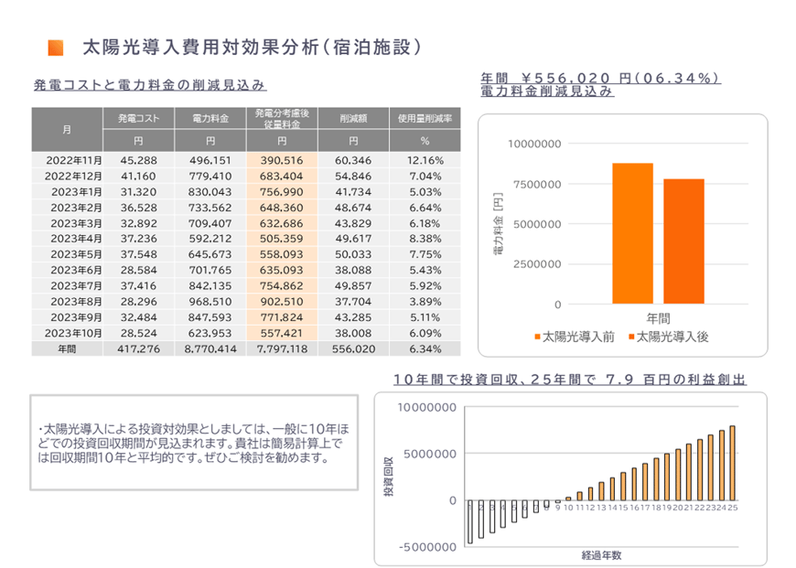Select the 10年間で投資回収 heading above the lower chart

point(569,379)
